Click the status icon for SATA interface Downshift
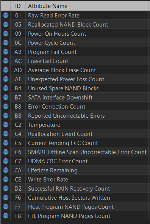 6,97
